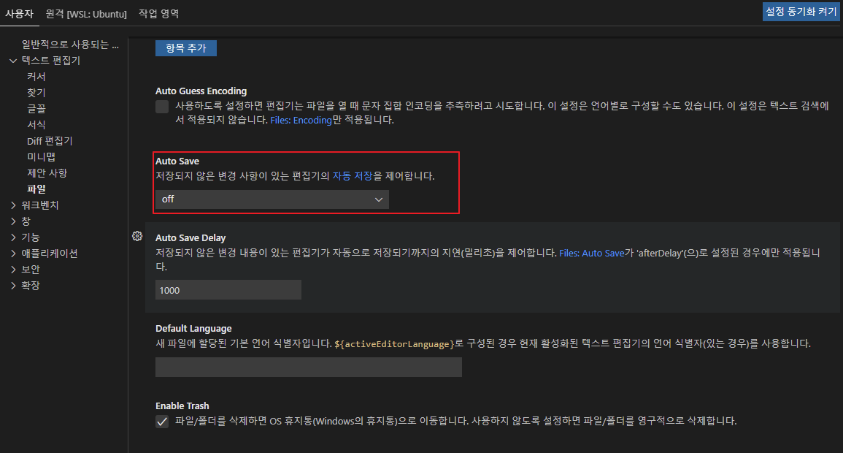Select 미니맵 in the settings tree
This screenshot has width=843, height=453.
pos(42,157)
